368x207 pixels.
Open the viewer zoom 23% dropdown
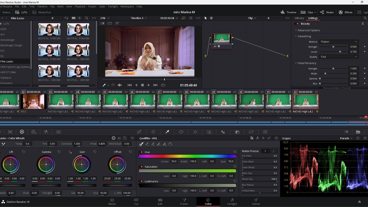[x=105, y=18]
